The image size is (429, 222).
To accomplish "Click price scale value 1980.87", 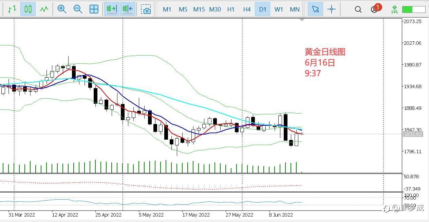I will click(412, 65).
